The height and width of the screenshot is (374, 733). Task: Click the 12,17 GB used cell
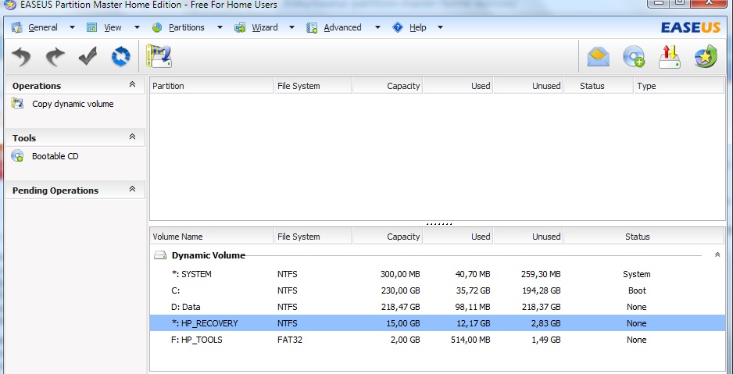472,323
